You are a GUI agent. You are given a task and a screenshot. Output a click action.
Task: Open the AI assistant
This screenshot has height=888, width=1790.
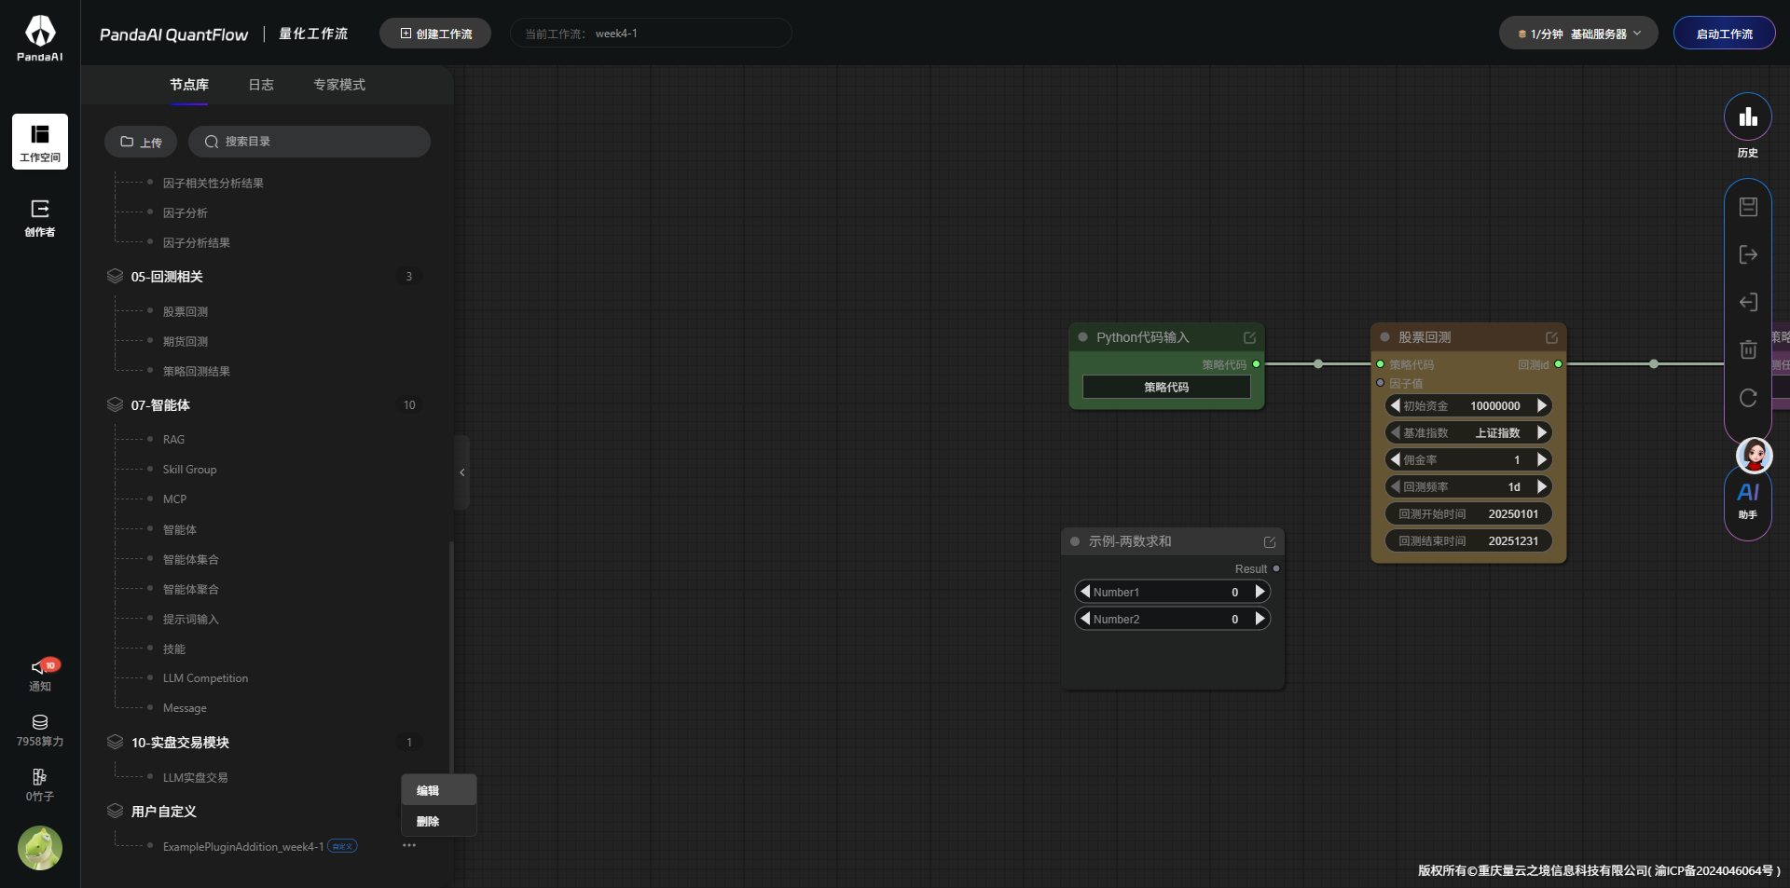[1748, 499]
